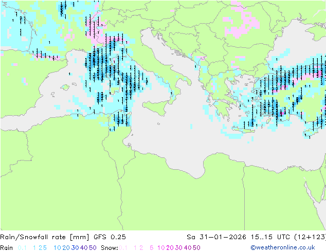This screenshot has height=252, width=326.
Task: Select the Snow legend value 20
Action: tap(170, 248)
